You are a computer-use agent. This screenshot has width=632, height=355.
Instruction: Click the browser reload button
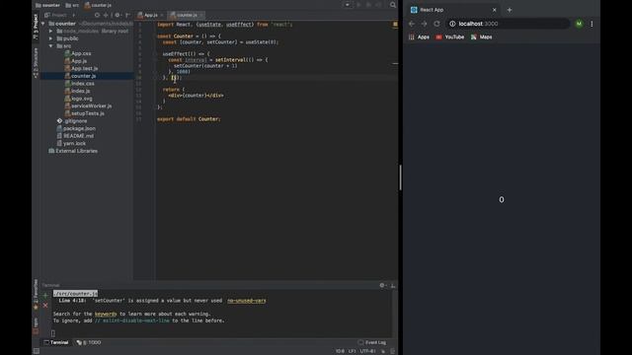(x=436, y=24)
